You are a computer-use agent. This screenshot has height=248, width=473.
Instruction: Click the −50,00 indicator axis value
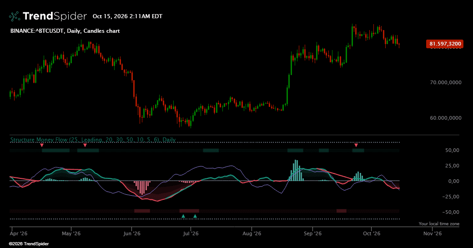(451, 212)
